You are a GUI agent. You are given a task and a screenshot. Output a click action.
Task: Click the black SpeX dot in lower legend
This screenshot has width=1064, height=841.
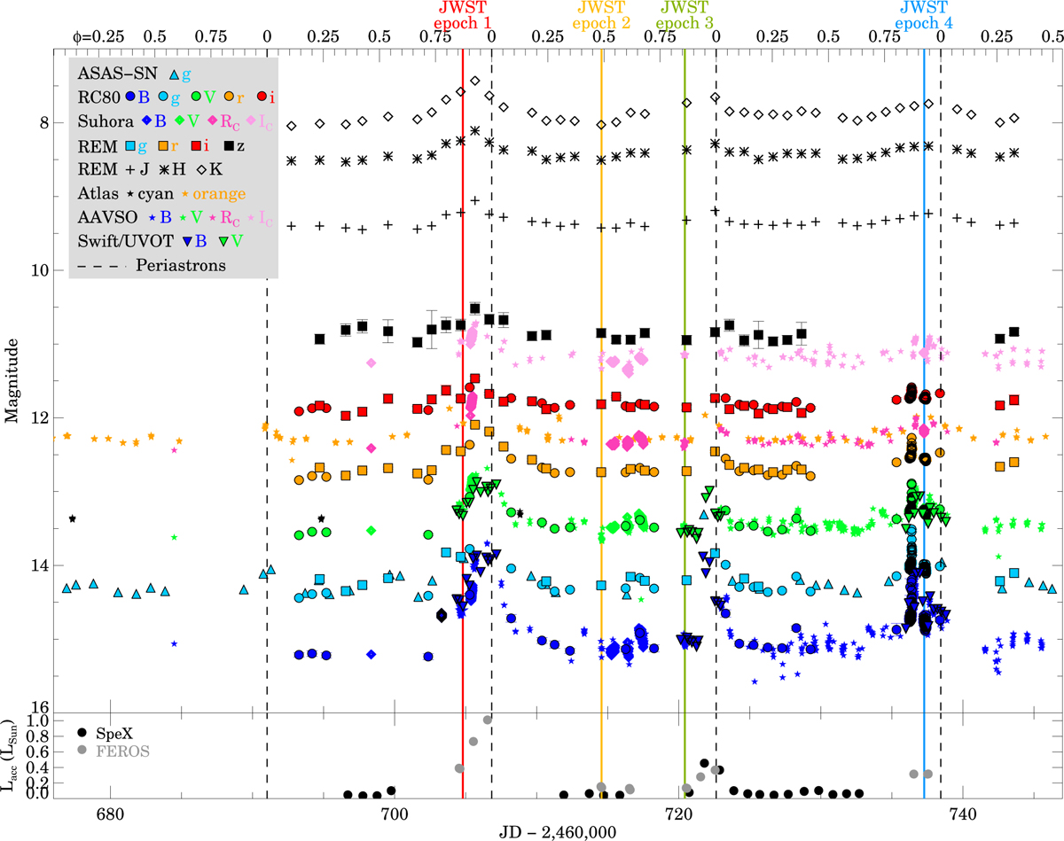click(82, 733)
